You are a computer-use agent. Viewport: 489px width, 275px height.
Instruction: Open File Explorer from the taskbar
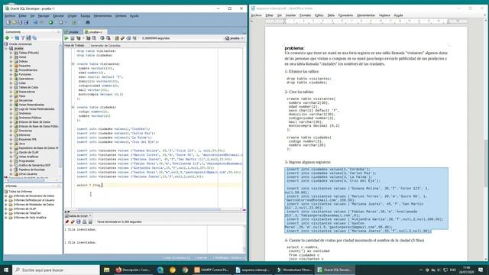(106, 270)
